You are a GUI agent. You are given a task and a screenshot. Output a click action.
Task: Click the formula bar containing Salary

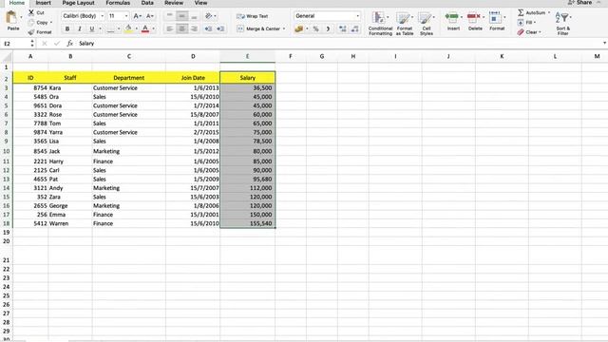coord(337,44)
